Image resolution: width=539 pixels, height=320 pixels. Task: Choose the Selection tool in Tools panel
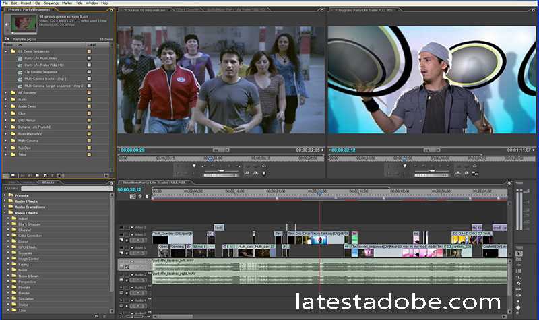pyautogui.click(x=519, y=253)
